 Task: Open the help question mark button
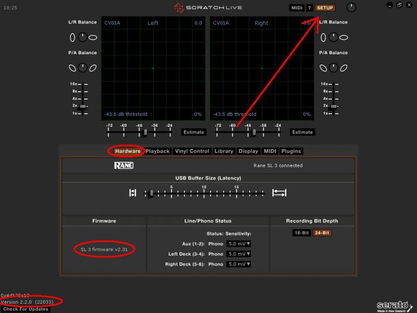point(309,8)
